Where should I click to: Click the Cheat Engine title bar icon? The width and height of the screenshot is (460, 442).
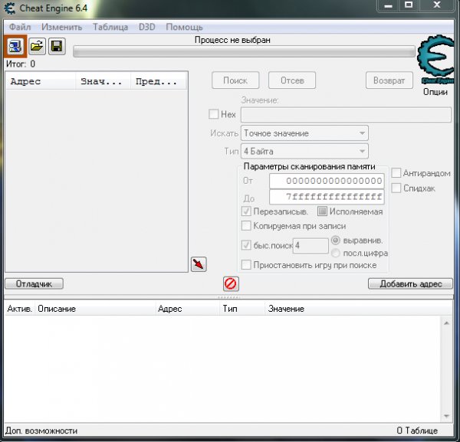click(10, 8)
